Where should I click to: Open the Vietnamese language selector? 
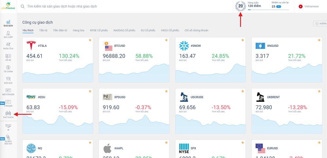coord(309,7)
